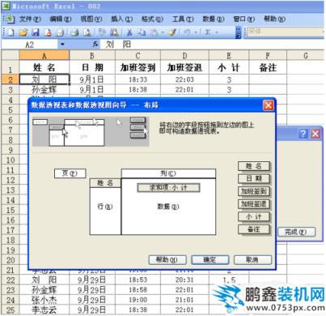
Task: Select the 小计 field button on right
Action: tap(254, 216)
